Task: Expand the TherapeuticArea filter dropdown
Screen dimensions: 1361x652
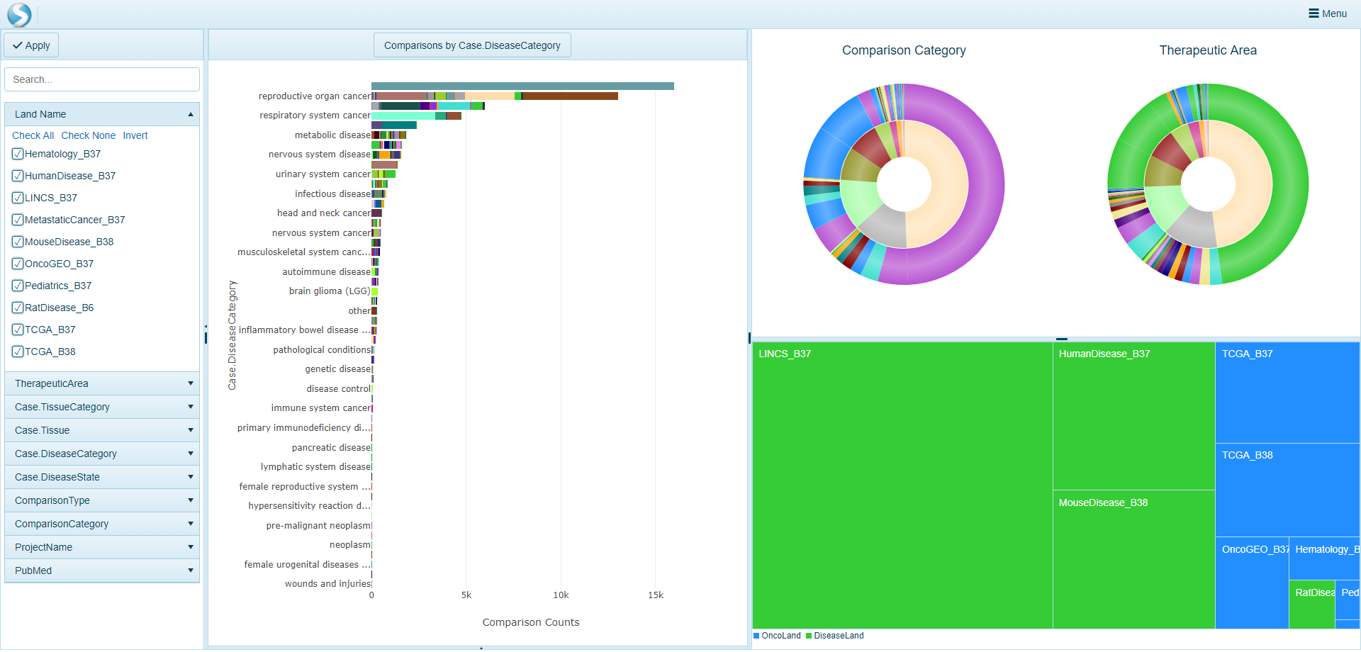Action: (190, 383)
